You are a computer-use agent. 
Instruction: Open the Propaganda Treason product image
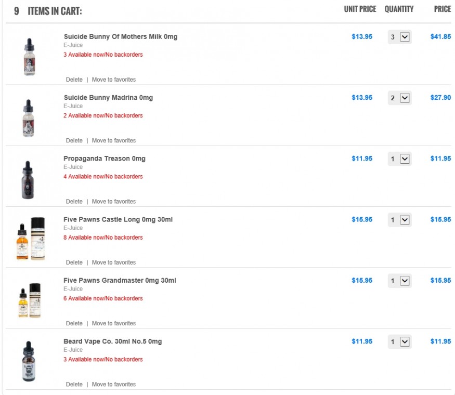pos(28,180)
